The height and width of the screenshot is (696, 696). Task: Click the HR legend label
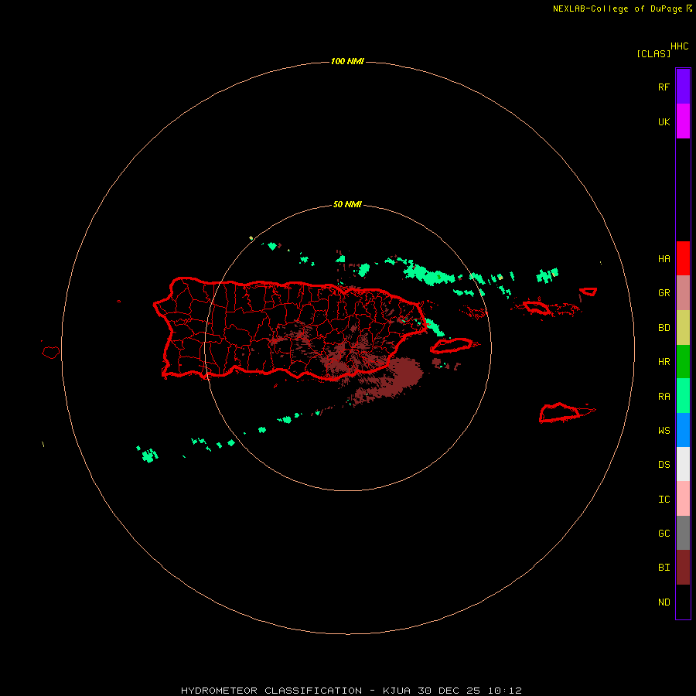(664, 362)
